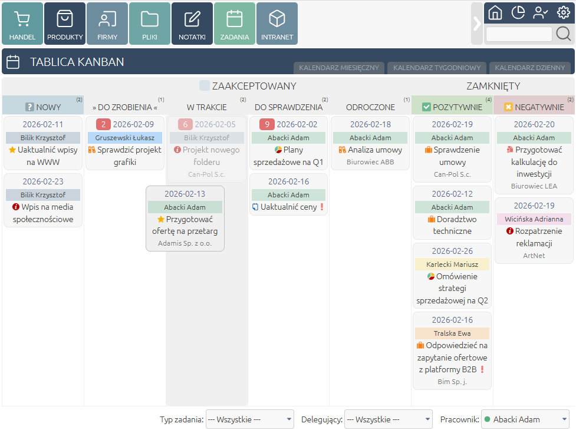Click the home icon in top right
Viewport: 576px width, 430px height.
[x=495, y=12]
